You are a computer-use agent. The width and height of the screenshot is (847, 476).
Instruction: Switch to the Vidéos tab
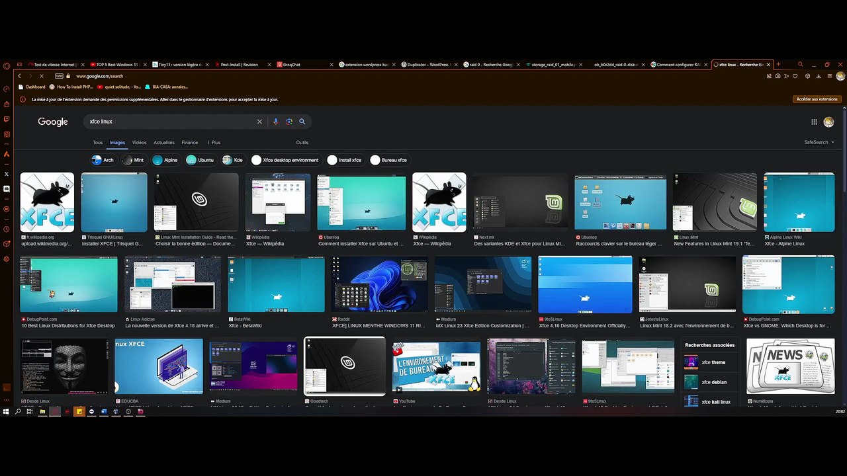[x=139, y=142]
